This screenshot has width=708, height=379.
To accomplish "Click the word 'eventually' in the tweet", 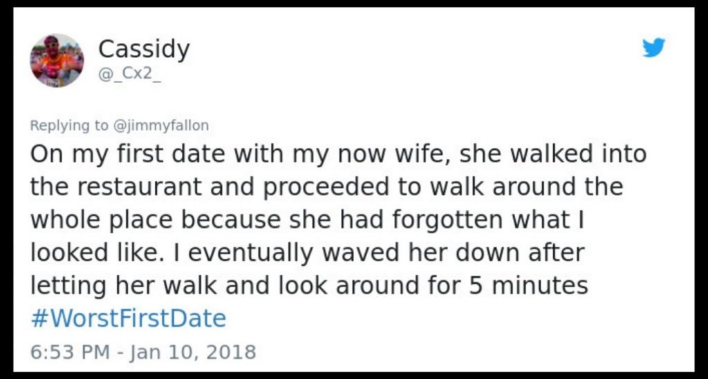I will [250, 253].
